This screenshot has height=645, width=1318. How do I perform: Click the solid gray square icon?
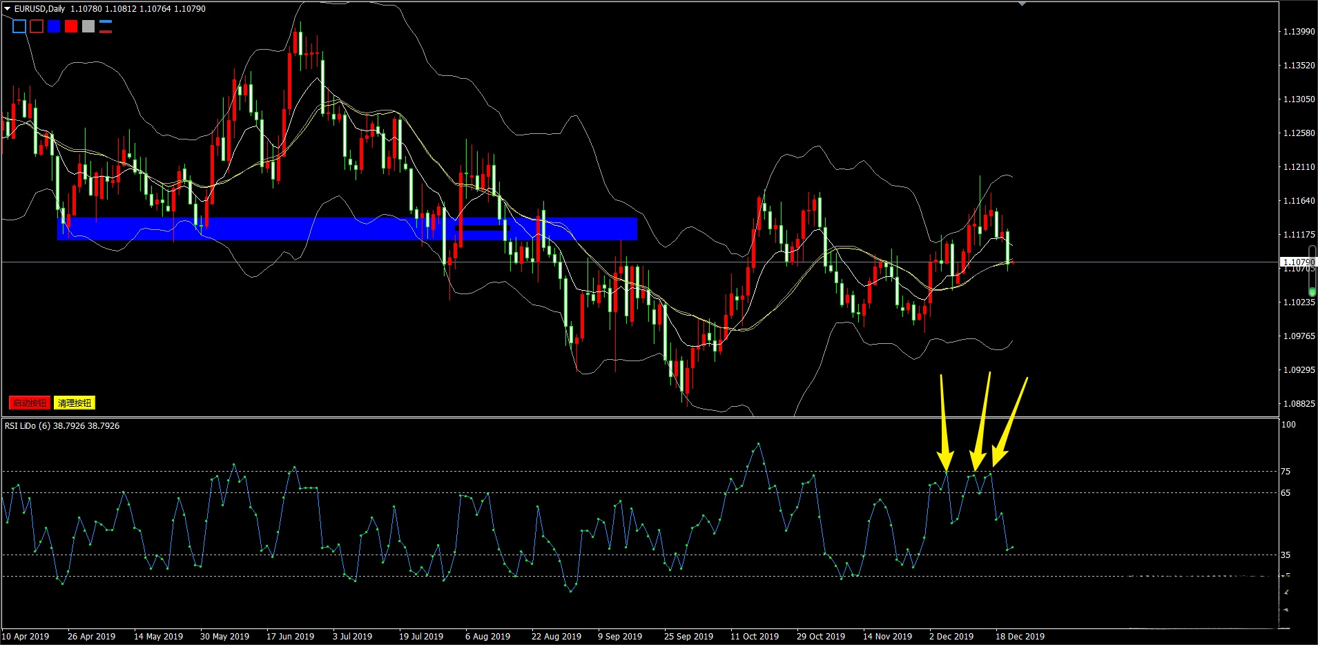88,27
